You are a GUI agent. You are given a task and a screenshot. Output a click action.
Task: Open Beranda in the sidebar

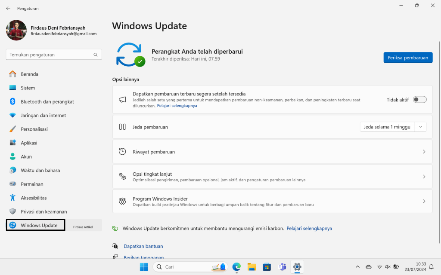tap(54, 74)
